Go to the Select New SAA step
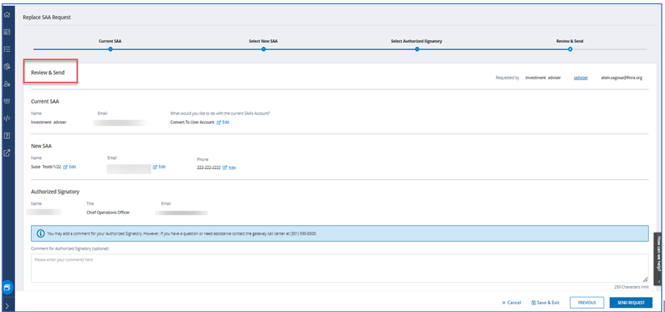The height and width of the screenshot is (312, 665). point(263,49)
